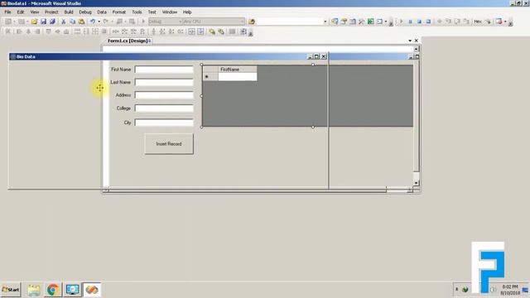
Task: Open the Debug configuration dropdown
Action: 181,22
